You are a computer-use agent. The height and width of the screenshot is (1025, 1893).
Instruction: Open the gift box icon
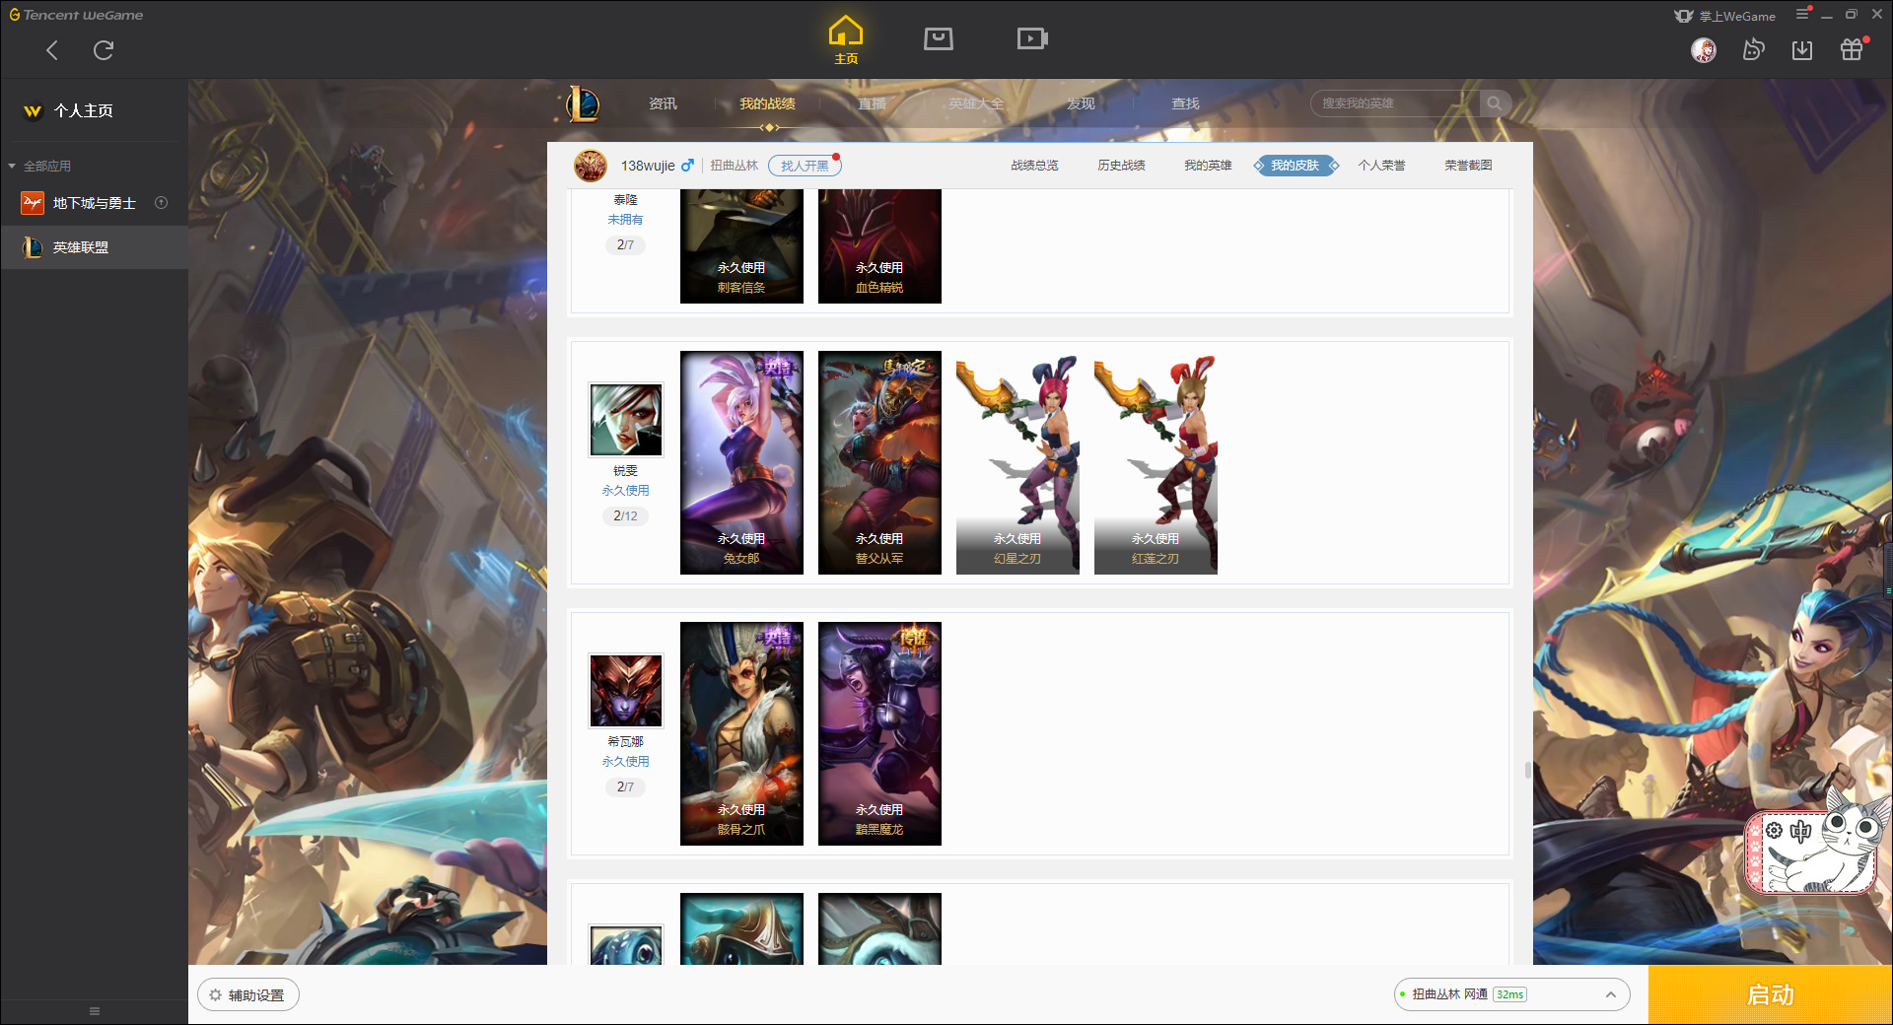click(x=1852, y=49)
